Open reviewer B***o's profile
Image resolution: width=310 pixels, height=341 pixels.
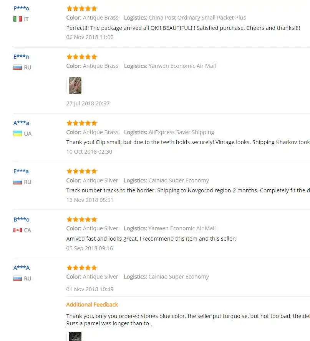click(22, 220)
